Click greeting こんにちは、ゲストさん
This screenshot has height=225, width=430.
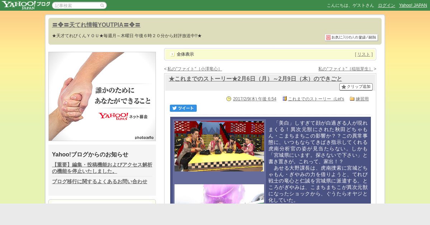(350, 5)
